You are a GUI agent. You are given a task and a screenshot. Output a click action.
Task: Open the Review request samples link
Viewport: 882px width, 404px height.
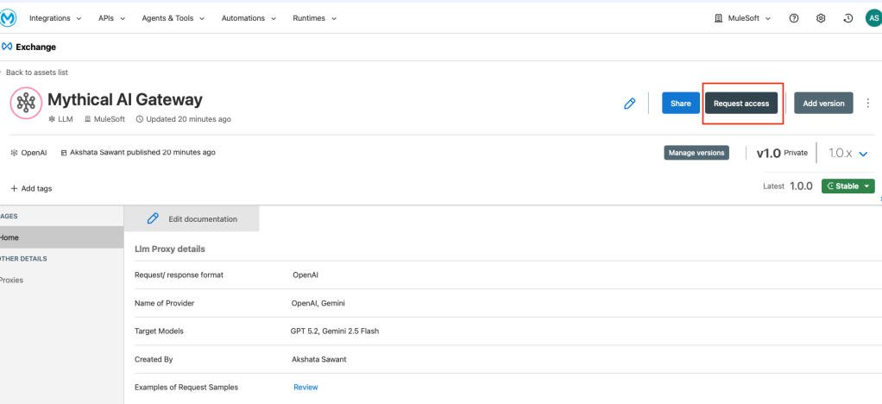[x=306, y=387]
